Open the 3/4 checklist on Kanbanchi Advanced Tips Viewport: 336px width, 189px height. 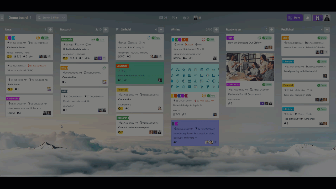(177, 58)
